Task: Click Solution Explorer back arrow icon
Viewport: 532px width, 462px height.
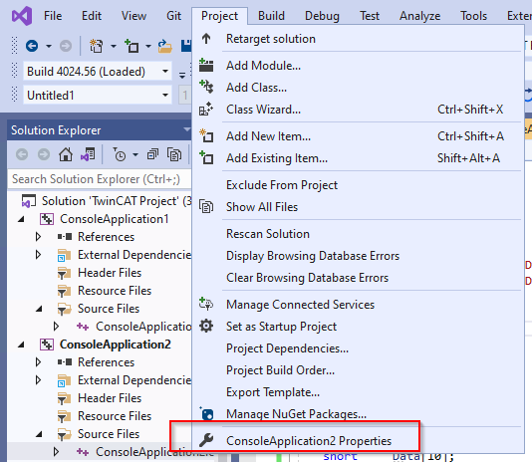Action: coord(22,154)
